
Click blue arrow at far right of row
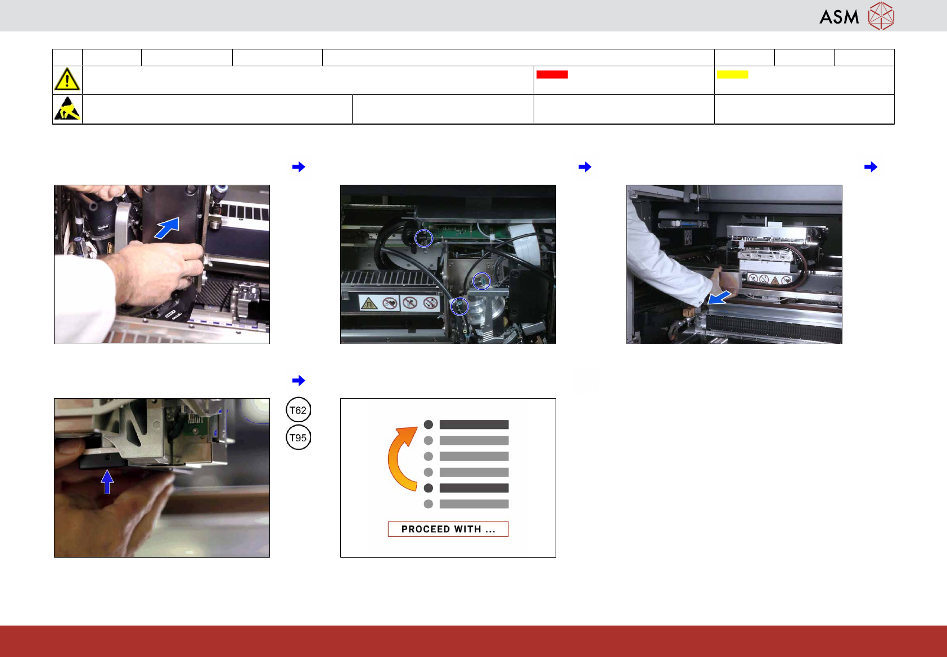pyautogui.click(x=871, y=167)
